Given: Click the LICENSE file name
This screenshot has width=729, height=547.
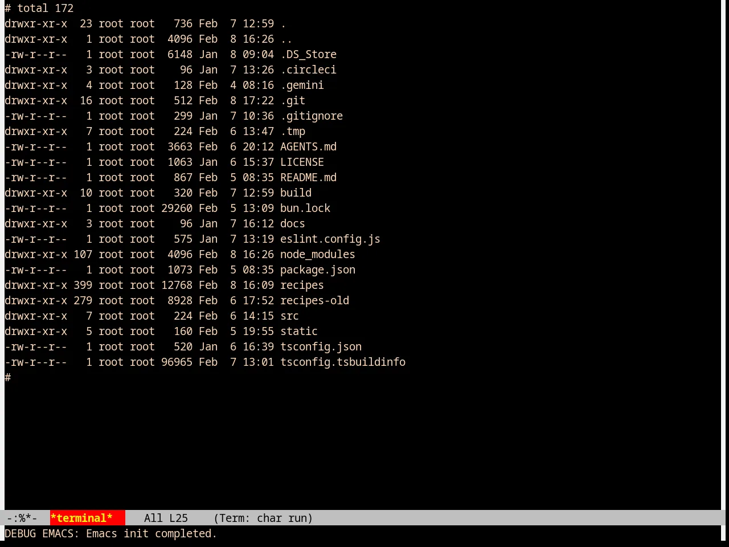Looking at the screenshot, I should tap(302, 162).
